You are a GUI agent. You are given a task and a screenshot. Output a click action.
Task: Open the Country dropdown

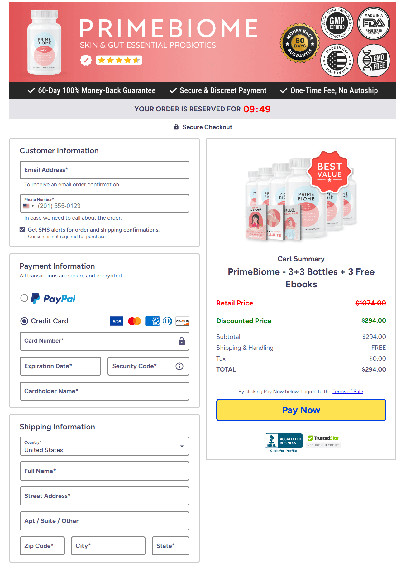coord(104,446)
